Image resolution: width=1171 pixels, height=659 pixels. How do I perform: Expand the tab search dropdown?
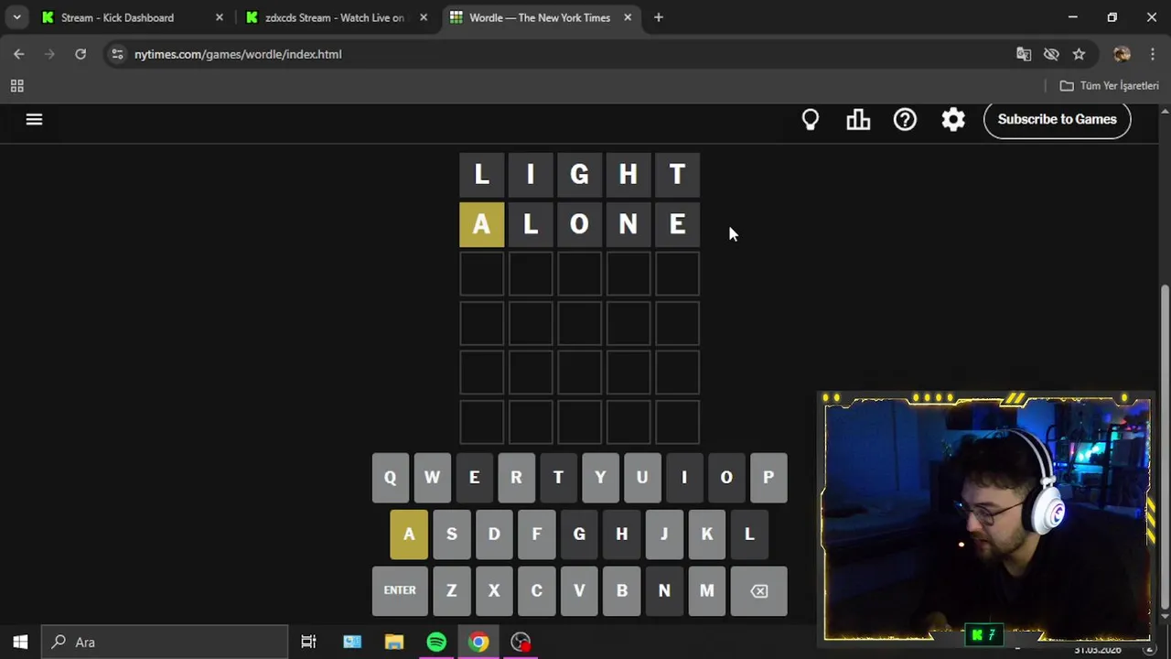click(16, 17)
